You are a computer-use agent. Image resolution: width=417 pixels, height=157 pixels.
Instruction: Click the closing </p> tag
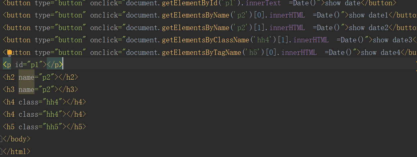pyautogui.click(x=55, y=65)
